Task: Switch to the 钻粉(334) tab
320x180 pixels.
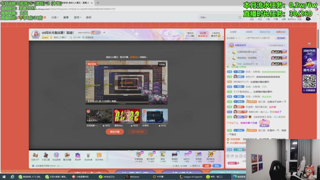Action: 281,32
